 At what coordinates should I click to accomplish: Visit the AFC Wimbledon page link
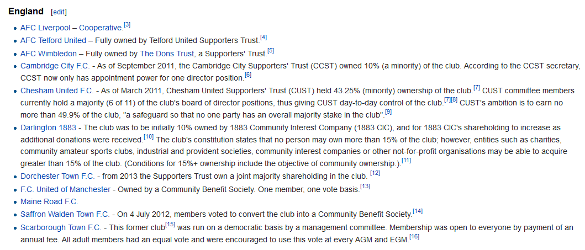[x=49, y=54]
